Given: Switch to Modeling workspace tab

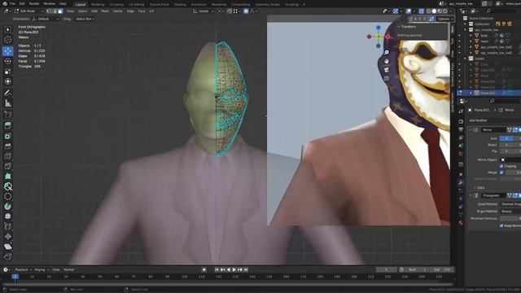Looking at the screenshot, I should 98,4.
